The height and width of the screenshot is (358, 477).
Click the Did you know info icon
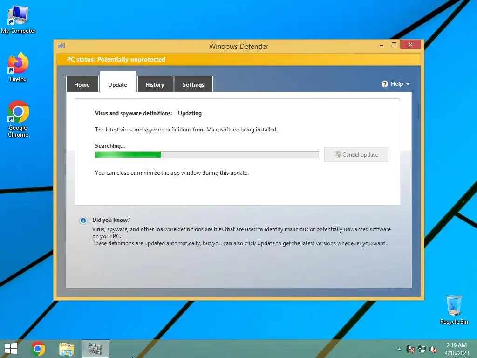pyautogui.click(x=83, y=220)
